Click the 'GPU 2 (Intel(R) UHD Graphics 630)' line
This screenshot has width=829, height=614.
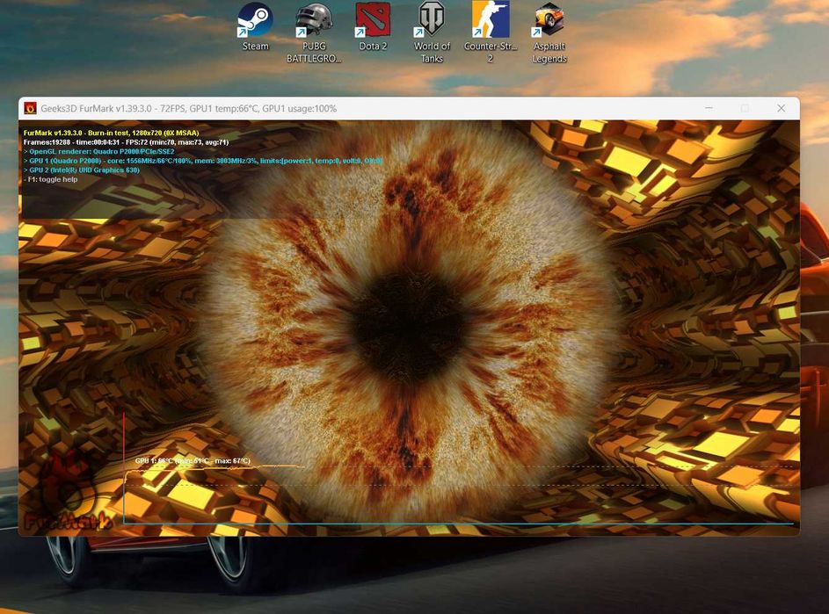coord(82,170)
